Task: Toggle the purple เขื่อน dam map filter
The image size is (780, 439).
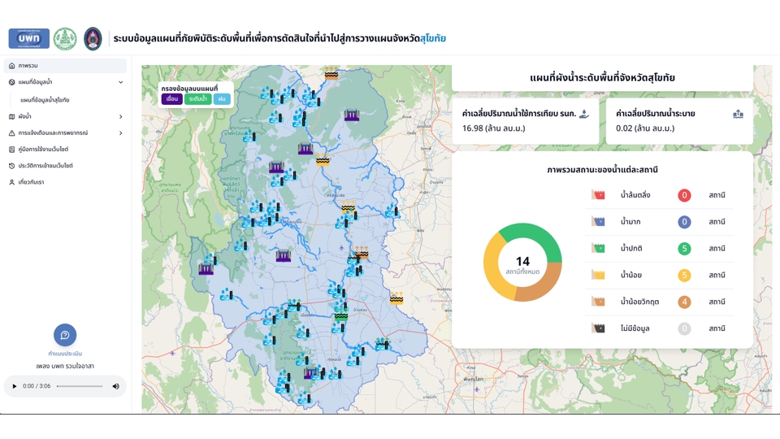Action: coord(171,98)
